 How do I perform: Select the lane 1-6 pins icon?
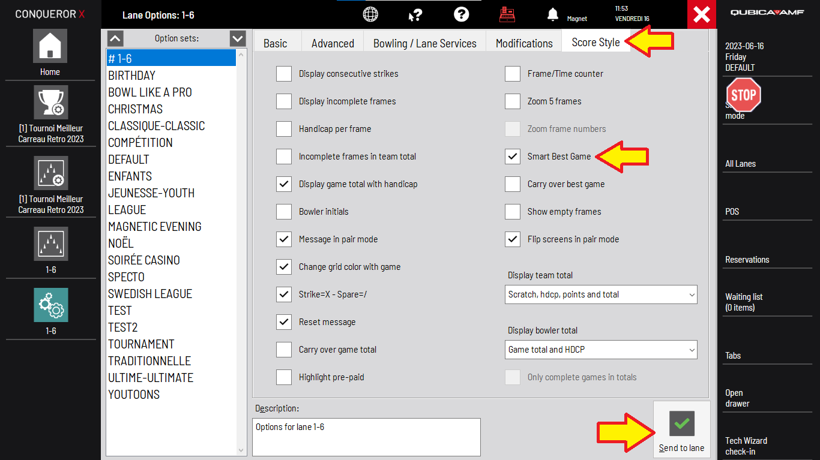click(x=50, y=244)
